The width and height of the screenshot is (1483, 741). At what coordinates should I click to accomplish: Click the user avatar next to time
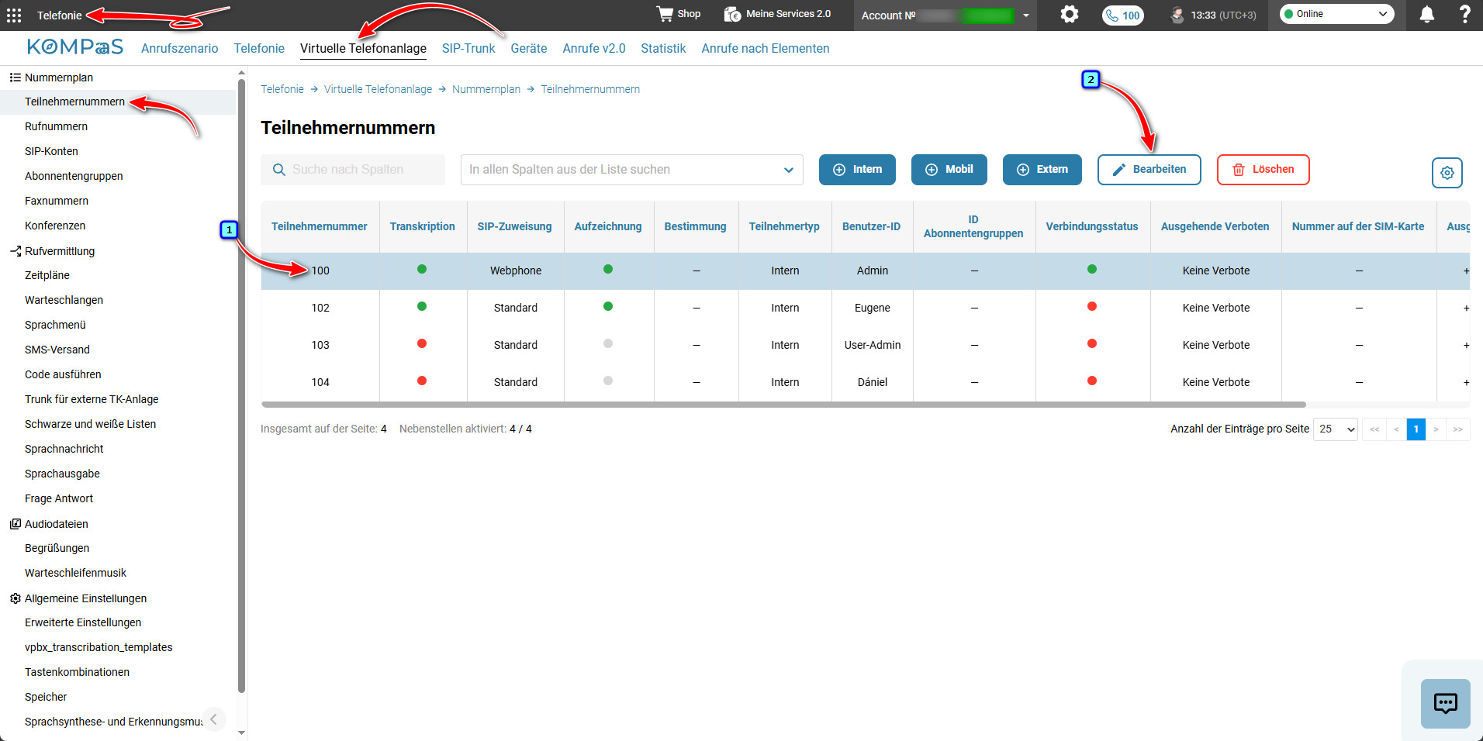click(1177, 15)
